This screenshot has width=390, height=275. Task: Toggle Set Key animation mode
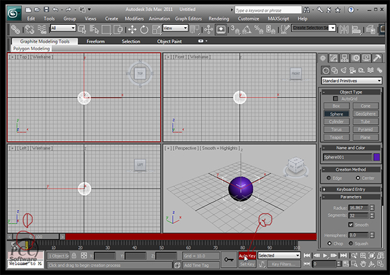coord(247,264)
